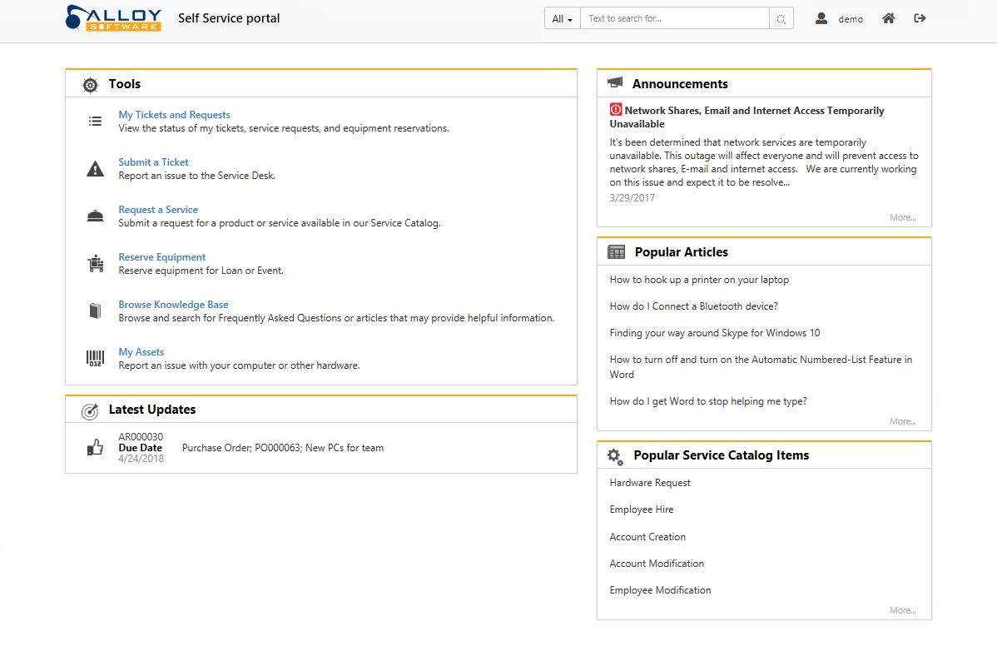Click the search magnifier icon
This screenshot has width=997, height=666.
point(781,19)
